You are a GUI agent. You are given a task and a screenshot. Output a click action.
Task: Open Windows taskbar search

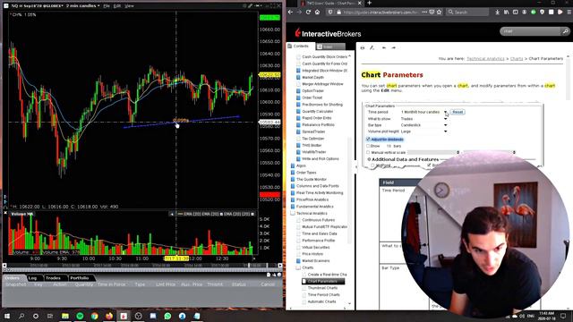click(x=21, y=316)
